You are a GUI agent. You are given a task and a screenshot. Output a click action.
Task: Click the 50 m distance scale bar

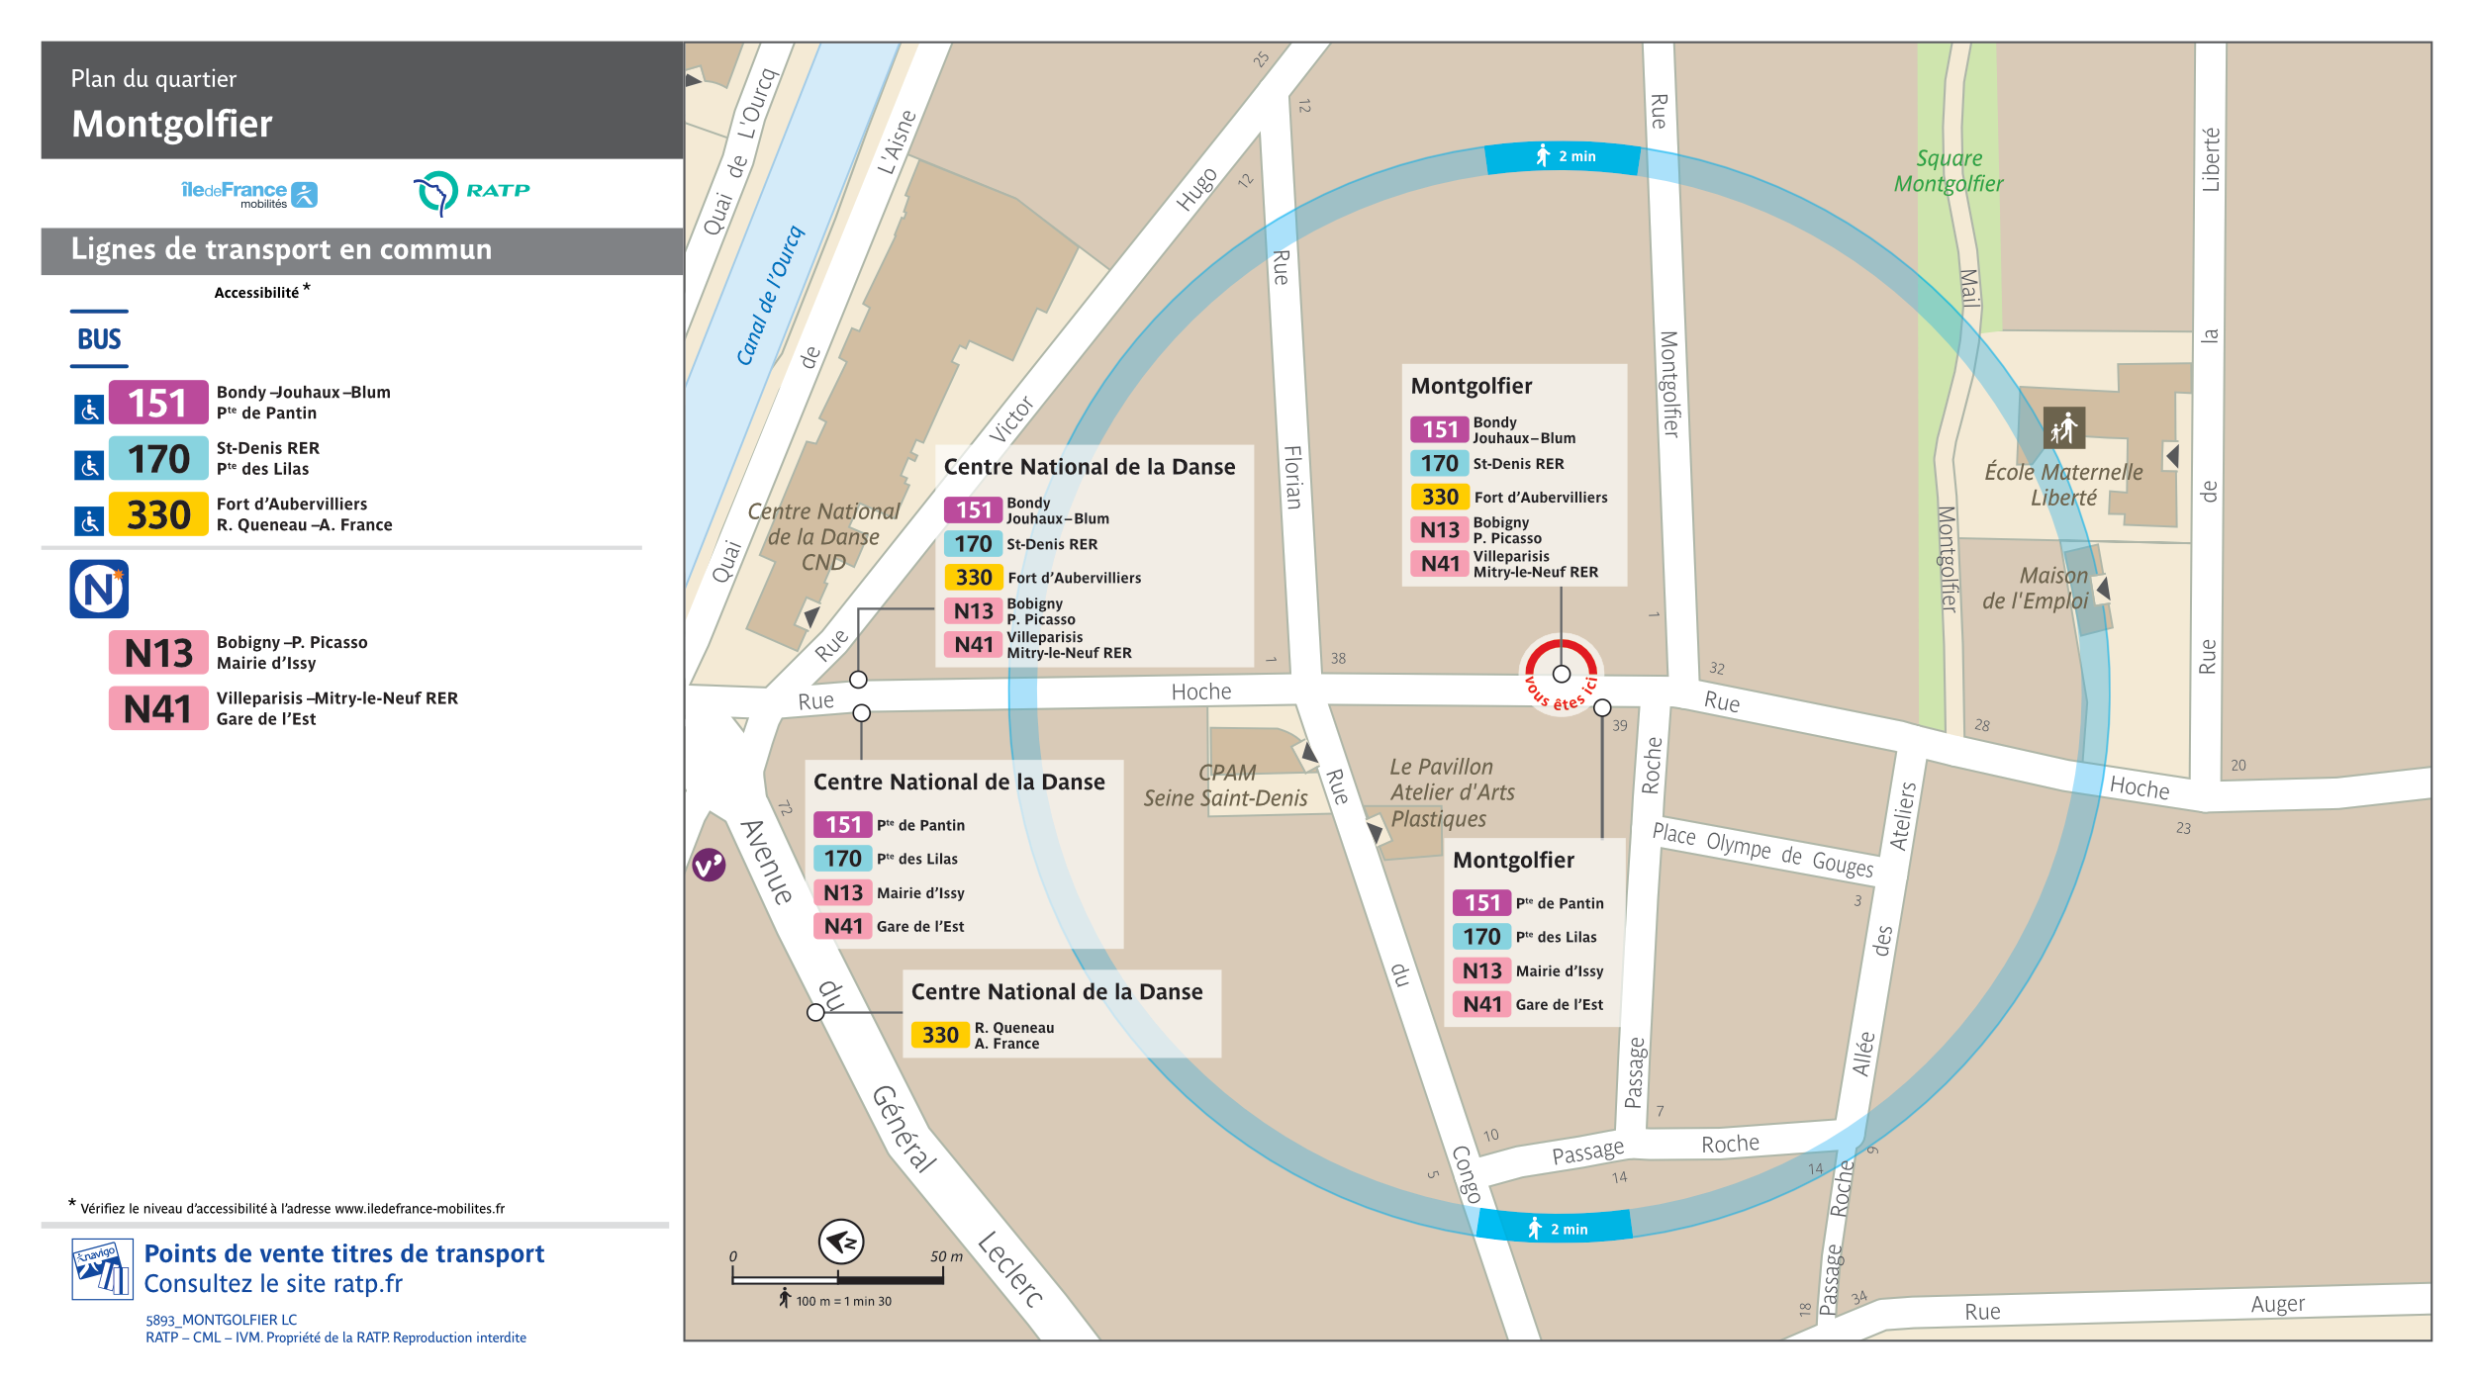(837, 1279)
